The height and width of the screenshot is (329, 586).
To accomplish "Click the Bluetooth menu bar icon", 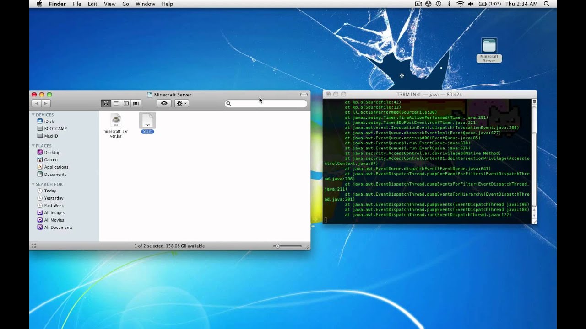I will pyautogui.click(x=449, y=4).
